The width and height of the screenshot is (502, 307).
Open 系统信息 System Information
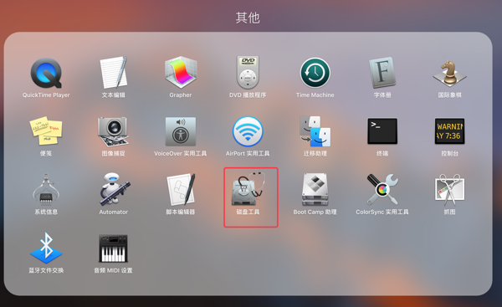(x=46, y=190)
